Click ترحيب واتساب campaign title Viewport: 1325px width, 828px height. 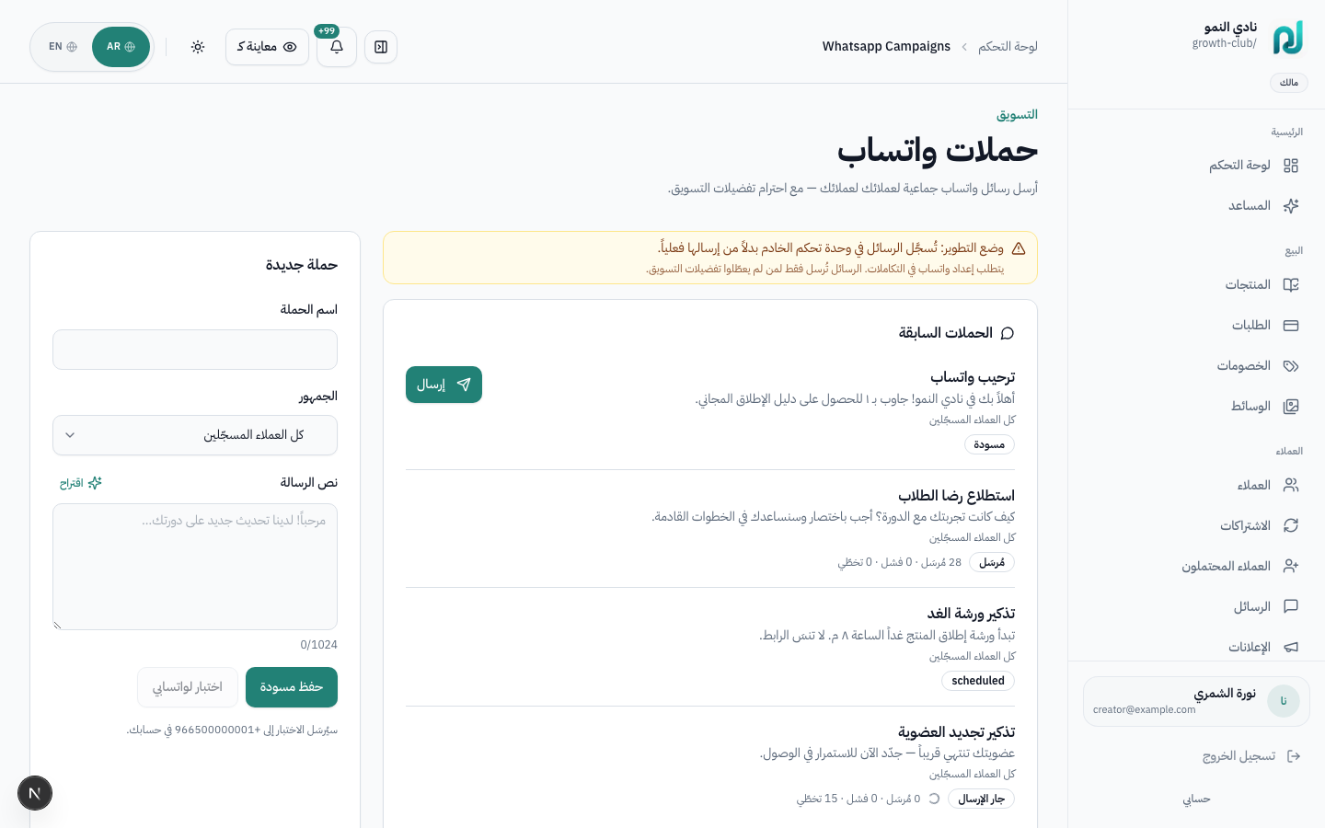coord(973,377)
